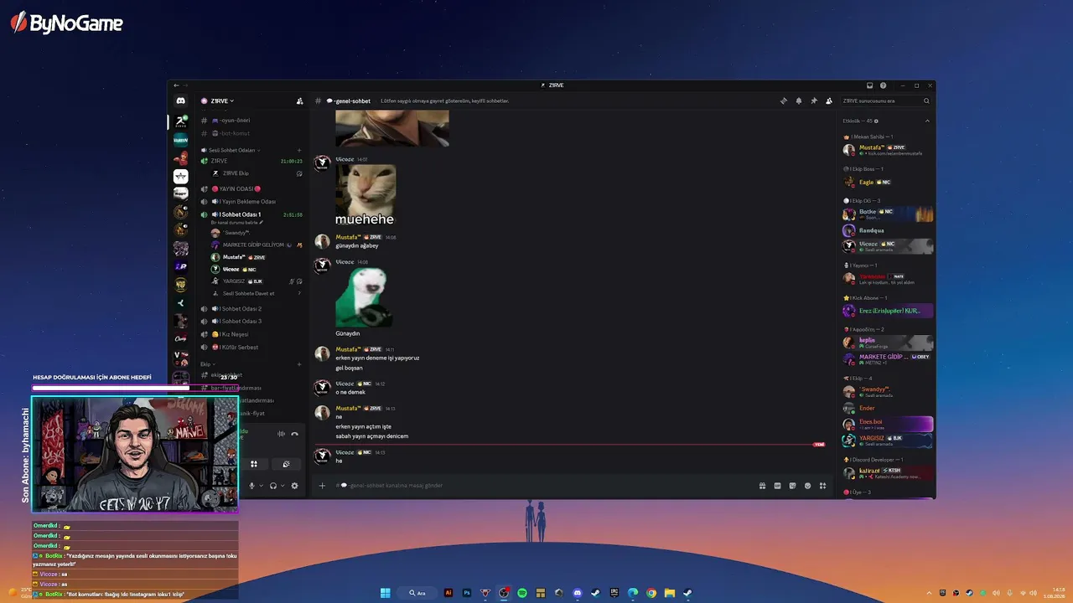The width and height of the screenshot is (1073, 603).
Task: Toggle microphone mute
Action: point(251,486)
